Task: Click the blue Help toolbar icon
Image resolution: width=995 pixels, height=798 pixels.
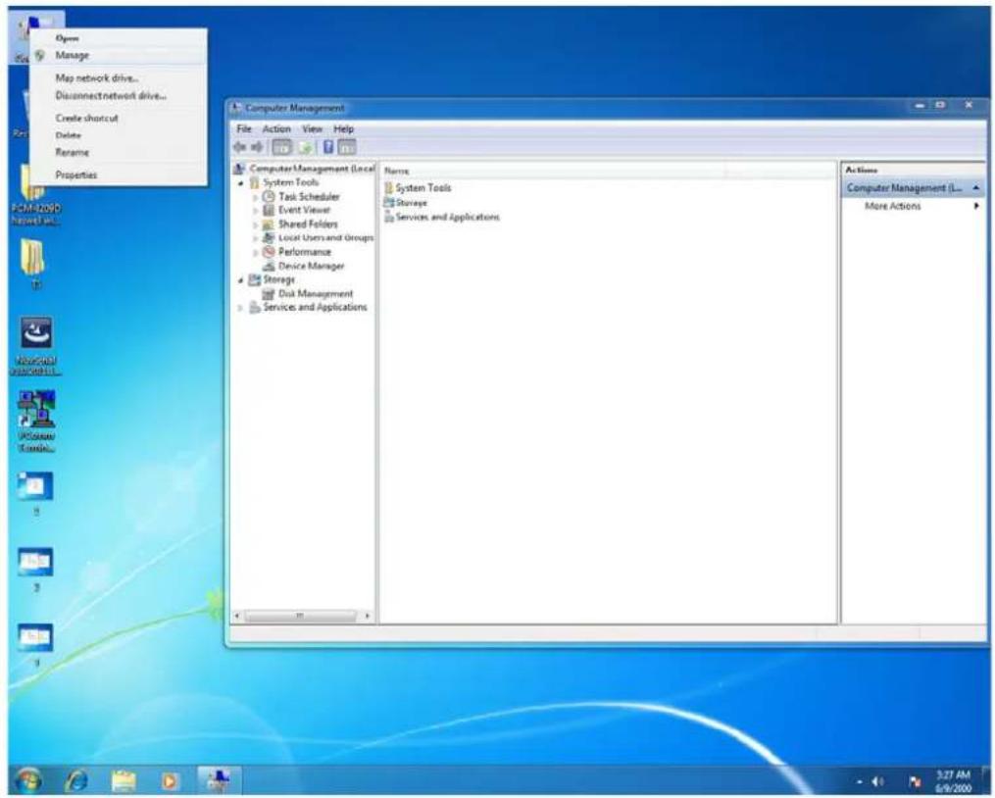Action: pos(328,147)
